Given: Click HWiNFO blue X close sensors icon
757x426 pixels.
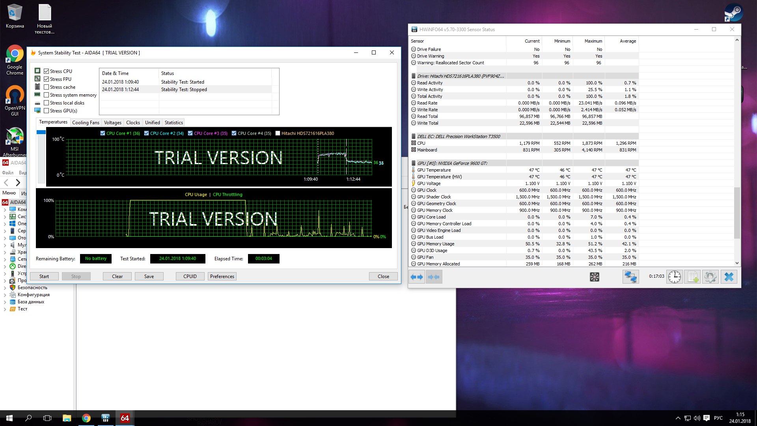Looking at the screenshot, I should [729, 277].
